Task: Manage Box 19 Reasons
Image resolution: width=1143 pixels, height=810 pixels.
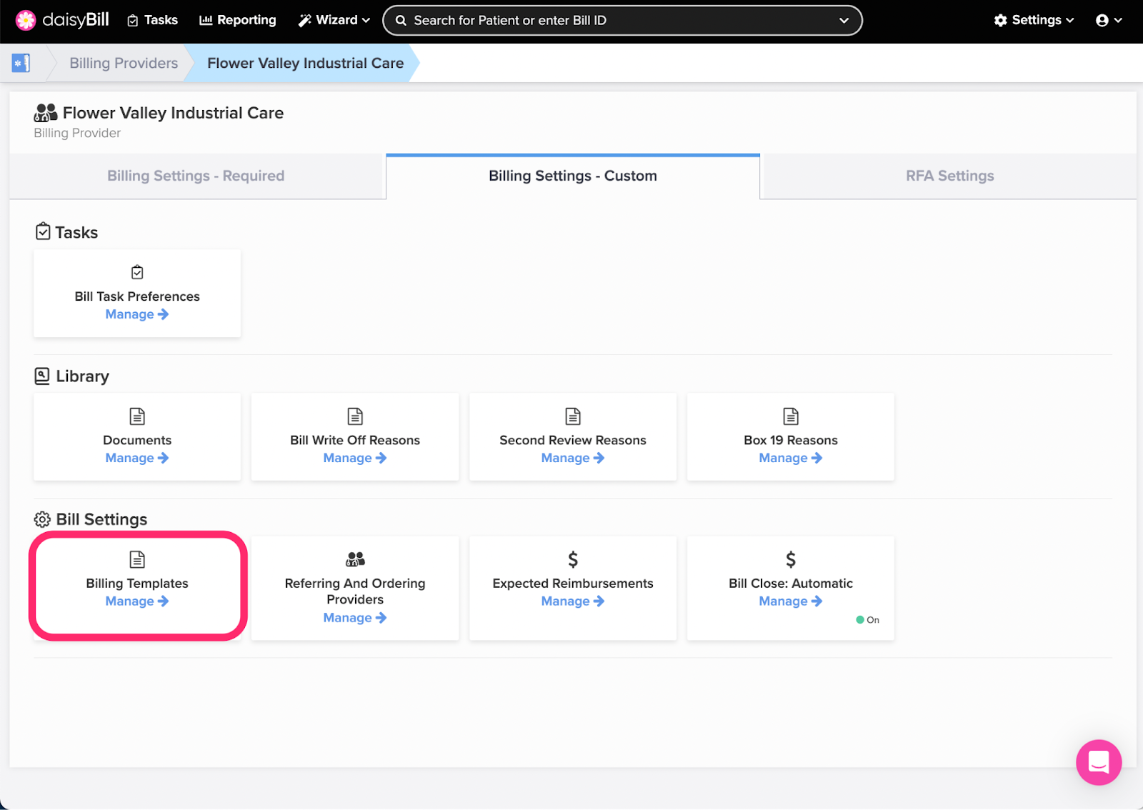Action: 791,458
